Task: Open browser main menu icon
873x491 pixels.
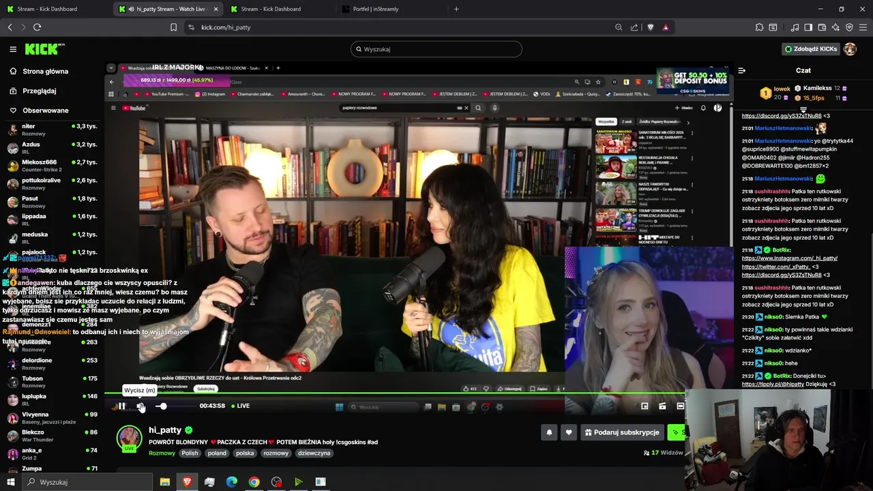Action: (x=863, y=27)
